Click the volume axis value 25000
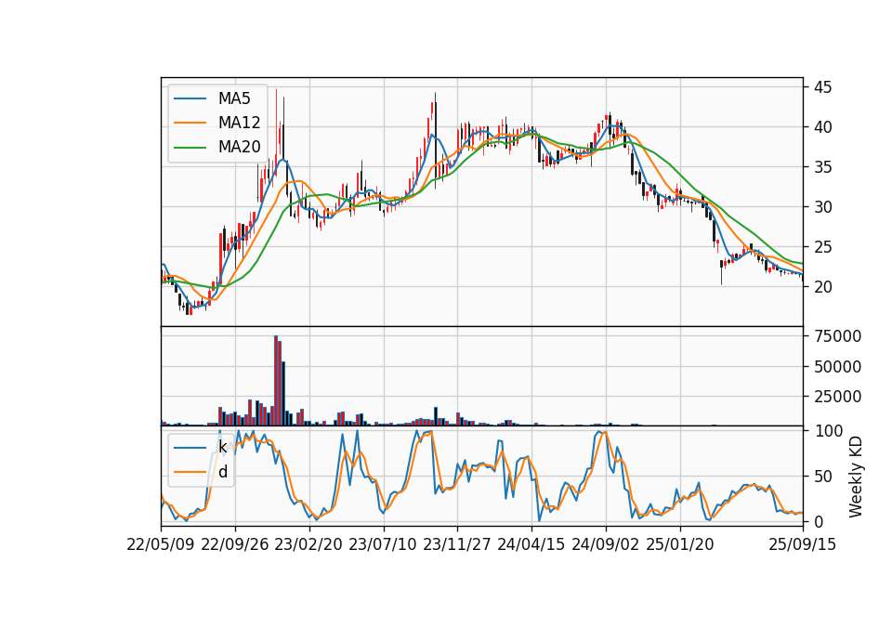 837,397
